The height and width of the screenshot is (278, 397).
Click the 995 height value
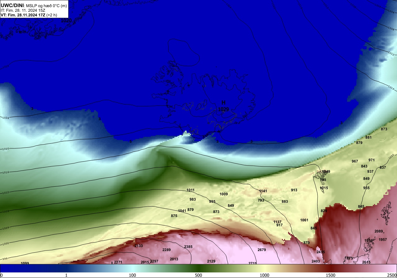pos(212,202)
